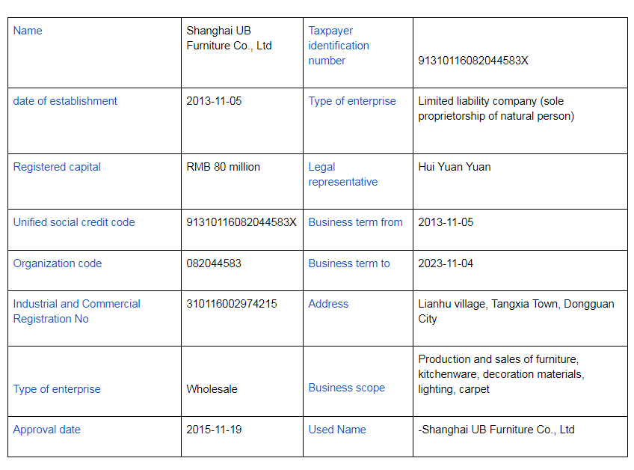Viewport: 634px width, 470px height.
Task: Click 'Legal representative' label
Action: click(343, 174)
